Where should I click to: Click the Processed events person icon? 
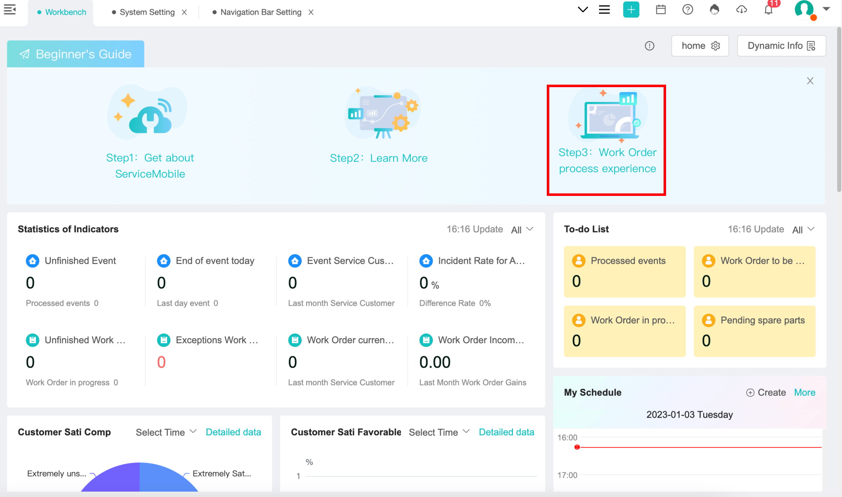pos(579,261)
